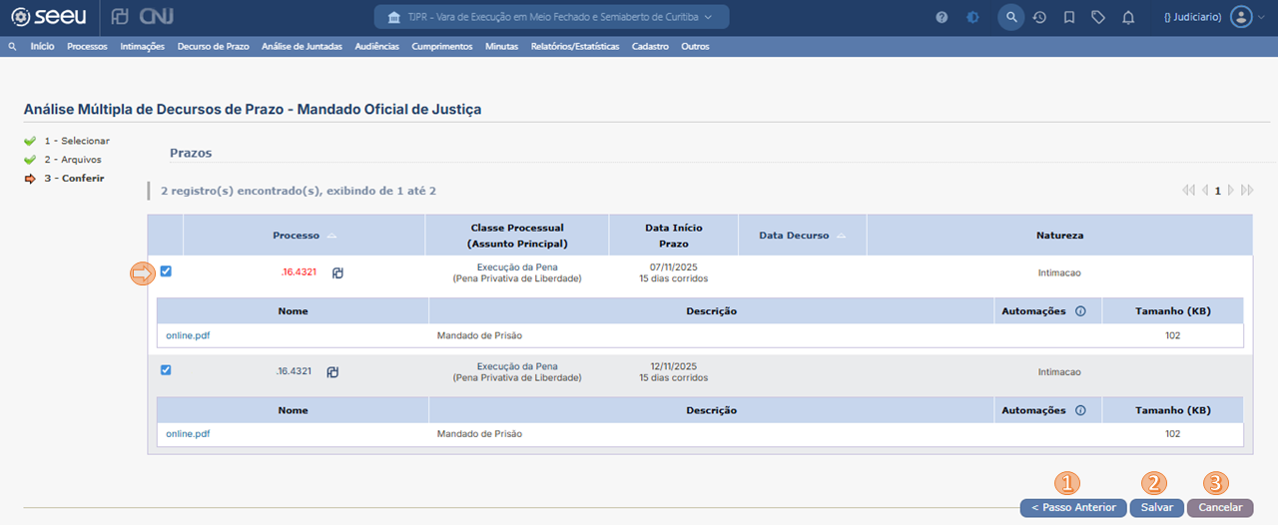Open the Processos menu

pyautogui.click(x=87, y=46)
